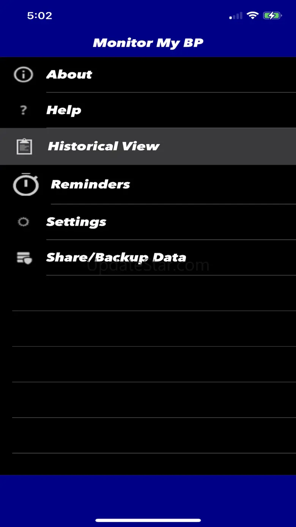Tap the Historical View clipboard icon

24,146
